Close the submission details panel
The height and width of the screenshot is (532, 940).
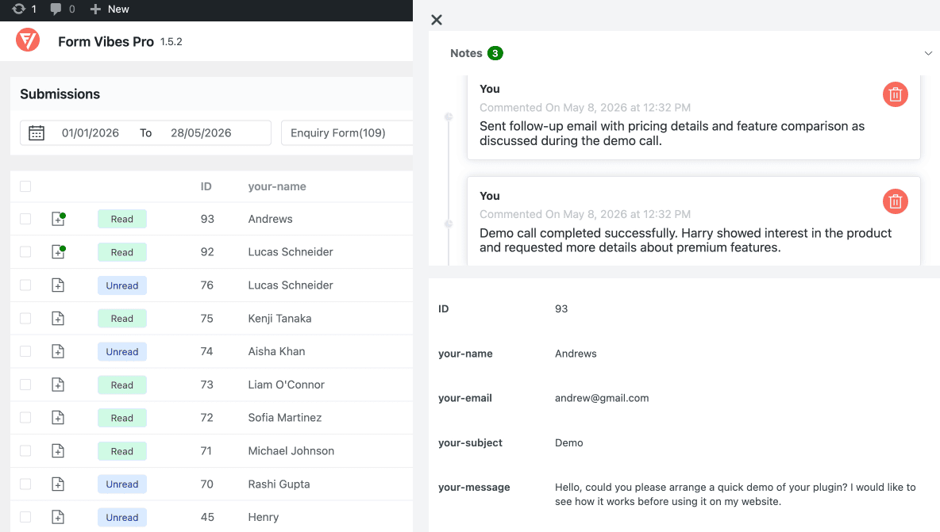[437, 20]
